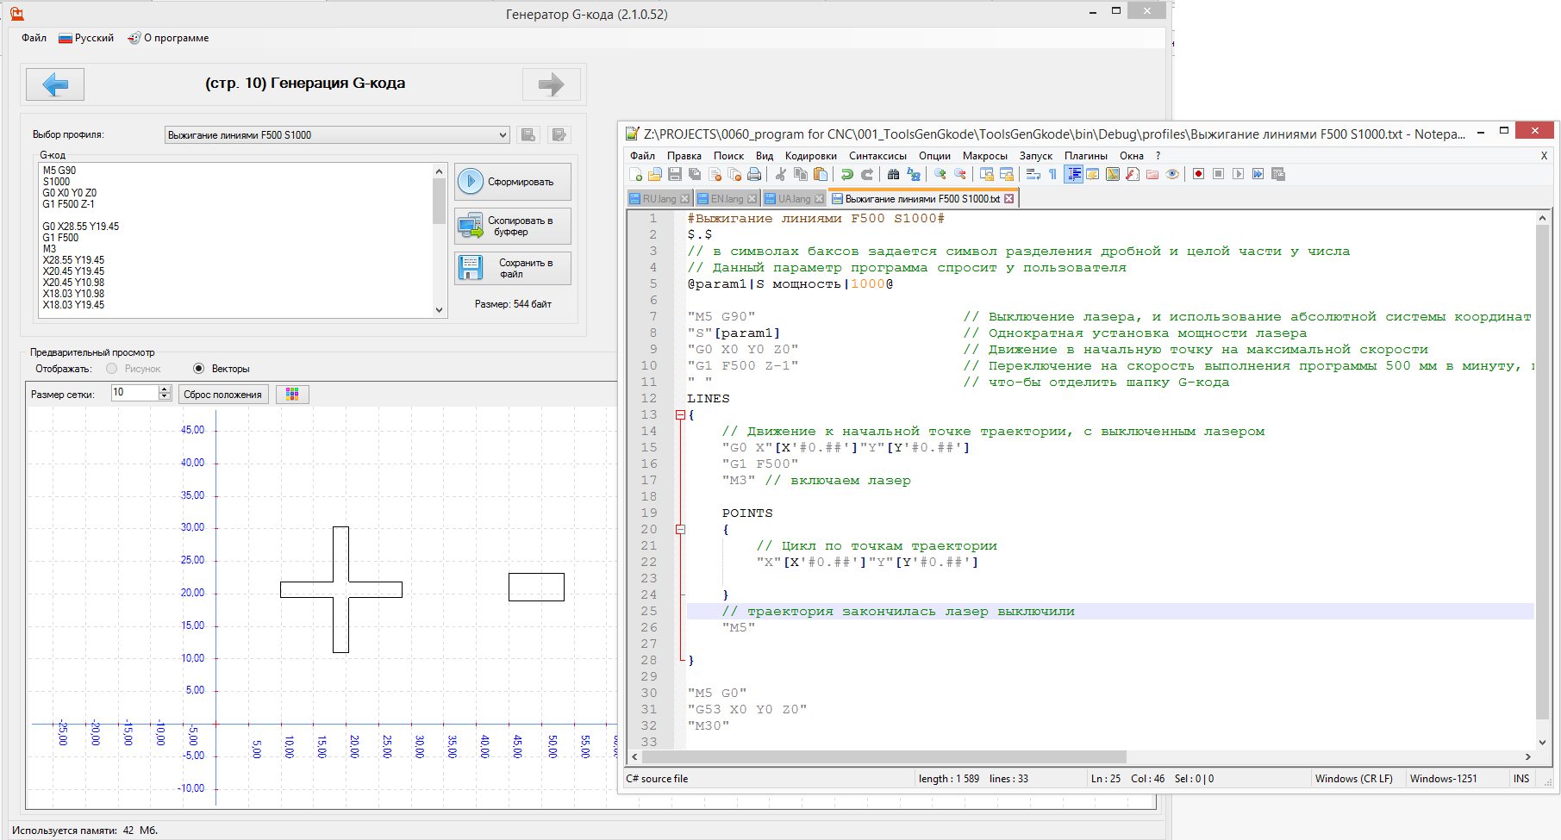Switch to the RU.lang tab
This screenshot has width=1561, height=840.
pyautogui.click(x=659, y=199)
